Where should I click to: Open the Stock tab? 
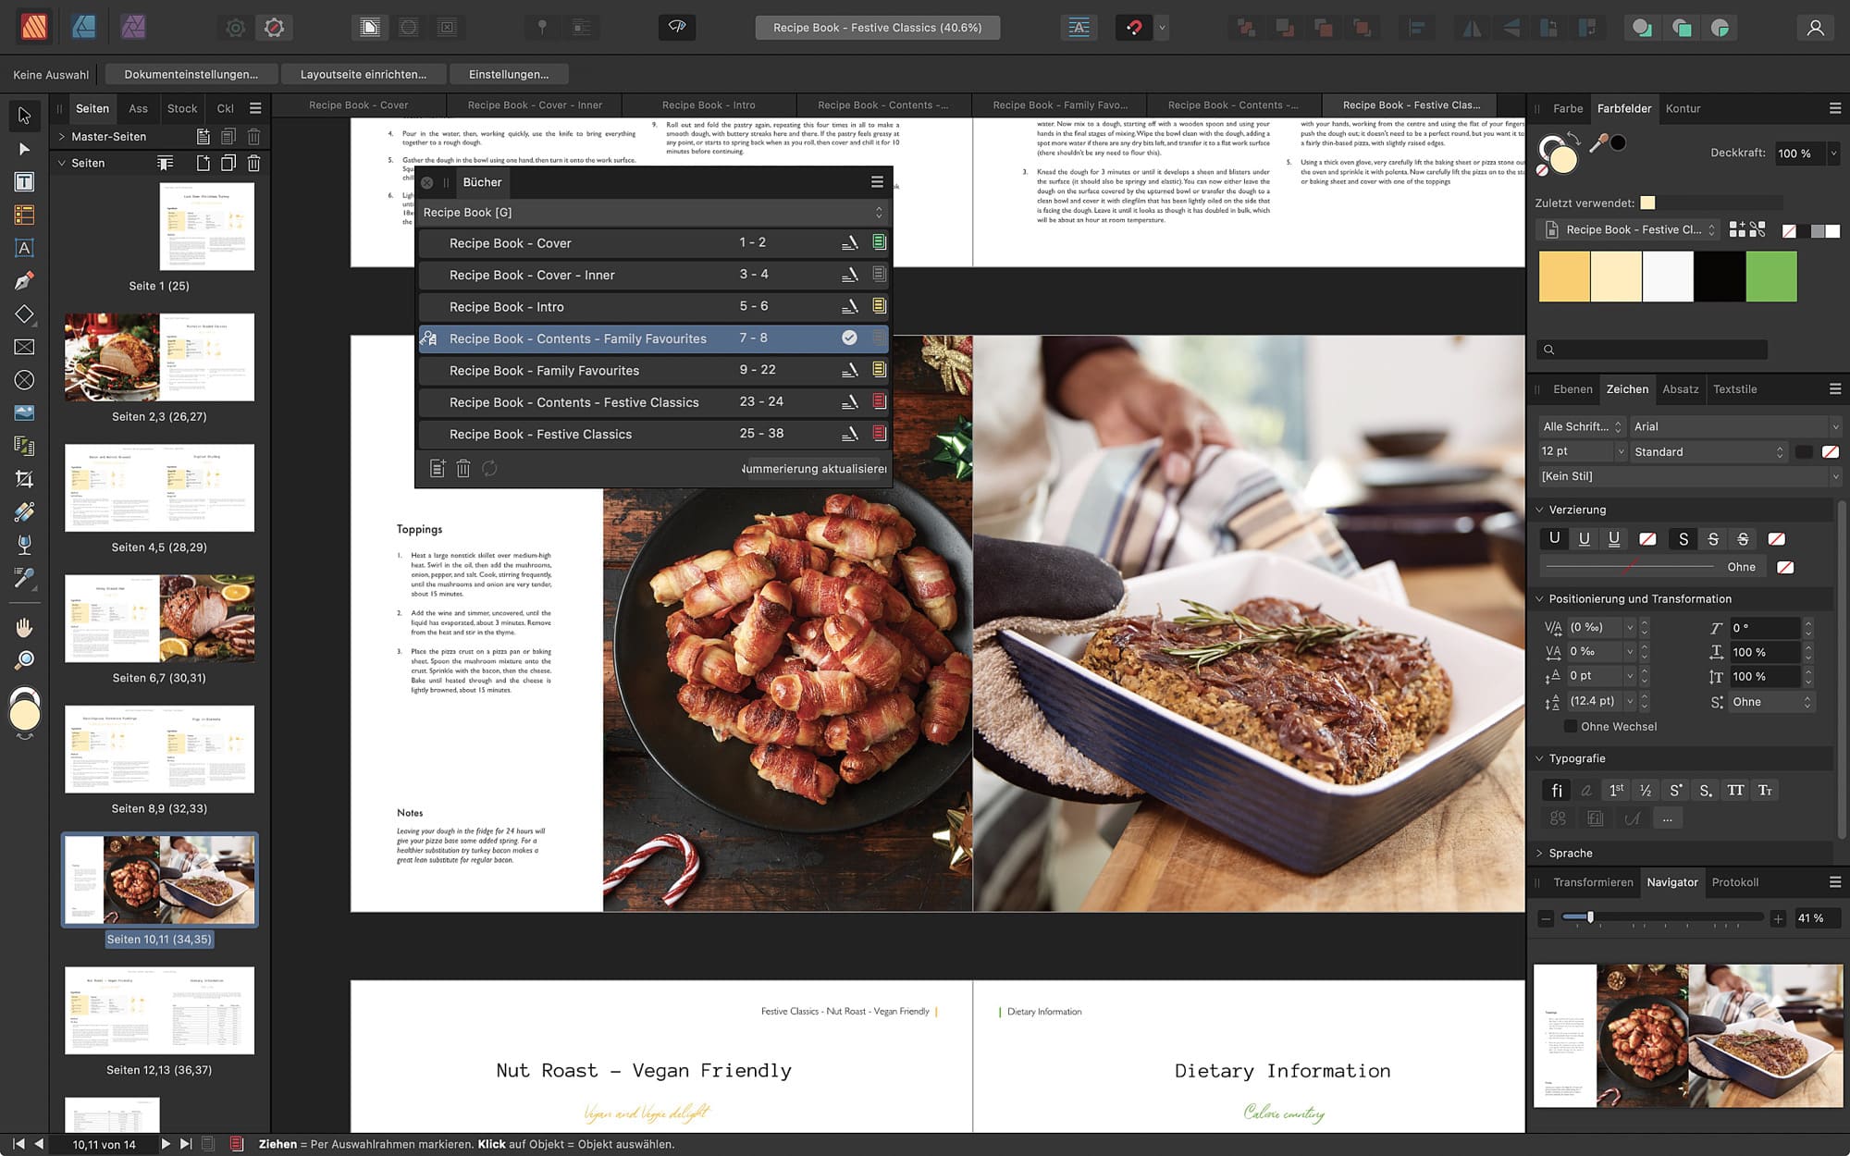(182, 108)
